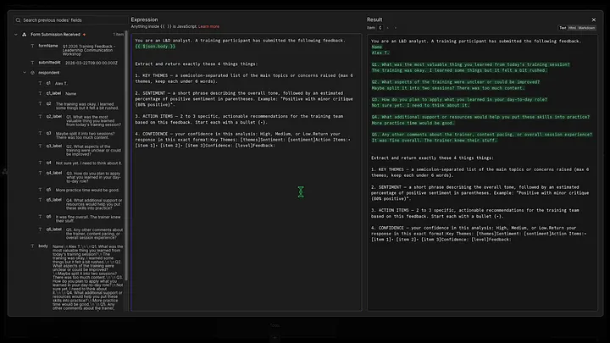
Task: Click the T type icon beside q1
Action: click(40, 83)
